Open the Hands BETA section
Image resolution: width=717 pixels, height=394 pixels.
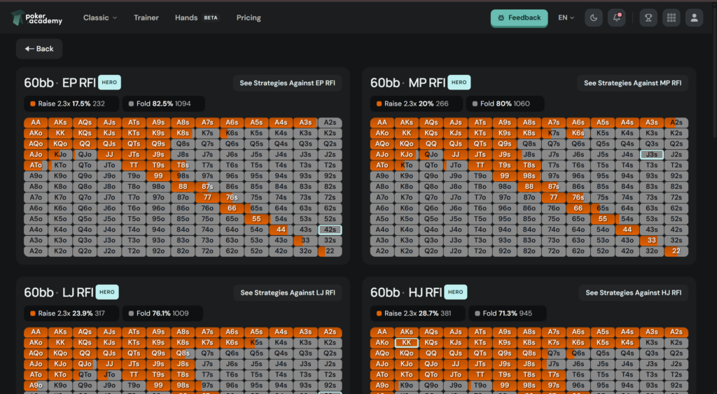(197, 17)
